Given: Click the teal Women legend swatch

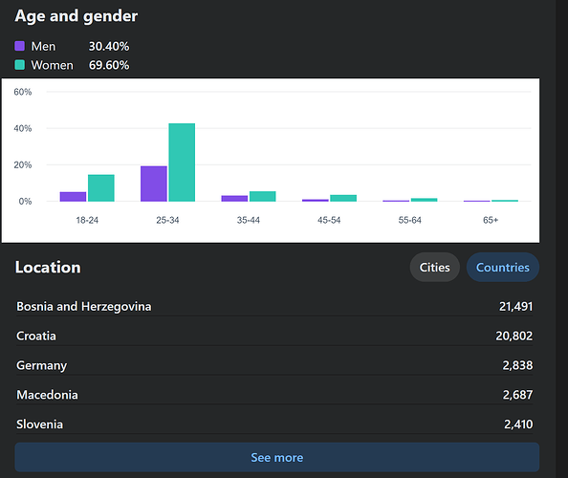Looking at the screenshot, I should point(19,65).
